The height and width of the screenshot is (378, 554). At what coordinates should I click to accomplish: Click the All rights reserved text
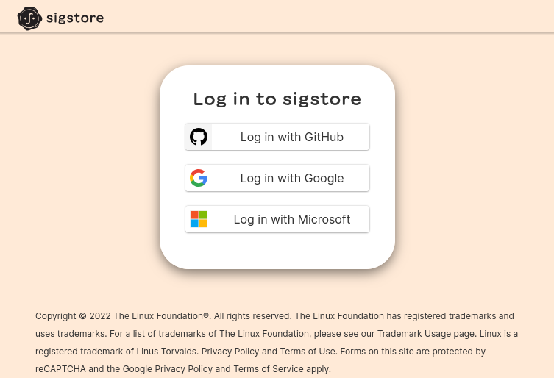click(x=252, y=316)
